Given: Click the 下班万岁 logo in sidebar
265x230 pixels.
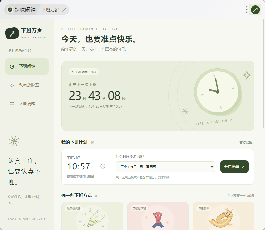Looking at the screenshot, I should click(x=12, y=33).
